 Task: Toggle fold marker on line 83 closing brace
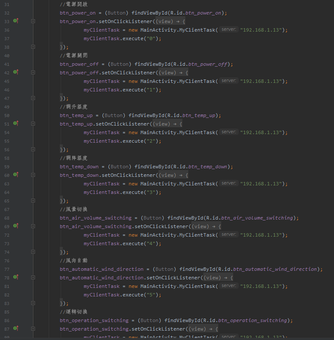pos(33,303)
